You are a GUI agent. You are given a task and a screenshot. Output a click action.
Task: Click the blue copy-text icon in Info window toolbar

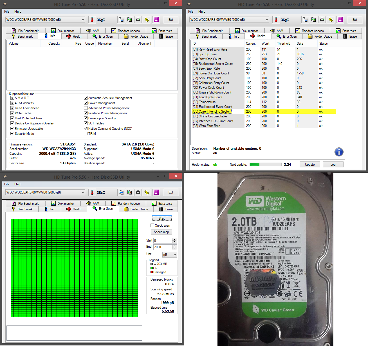pyautogui.click(x=121, y=20)
